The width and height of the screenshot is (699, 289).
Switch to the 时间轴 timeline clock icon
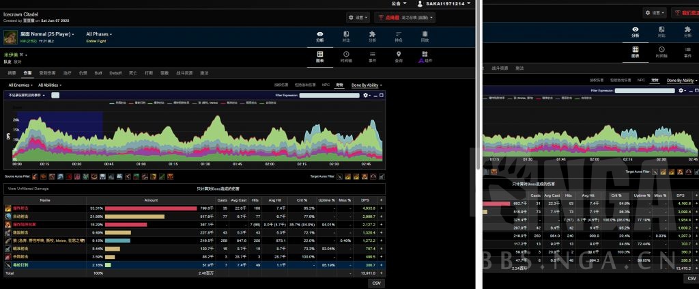click(x=346, y=56)
